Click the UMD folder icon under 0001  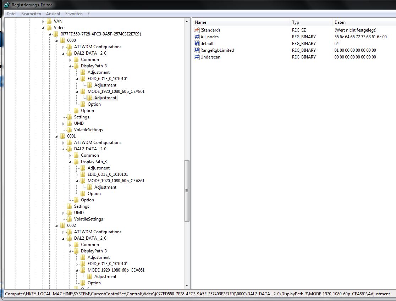70,213
